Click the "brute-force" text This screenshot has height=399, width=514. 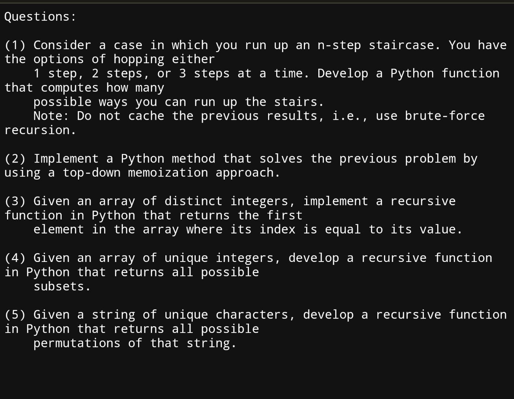pyautogui.click(x=445, y=116)
